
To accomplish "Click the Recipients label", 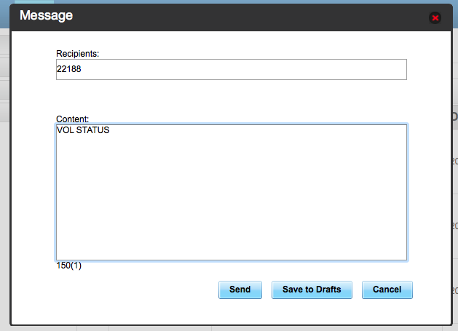I will tap(78, 54).
